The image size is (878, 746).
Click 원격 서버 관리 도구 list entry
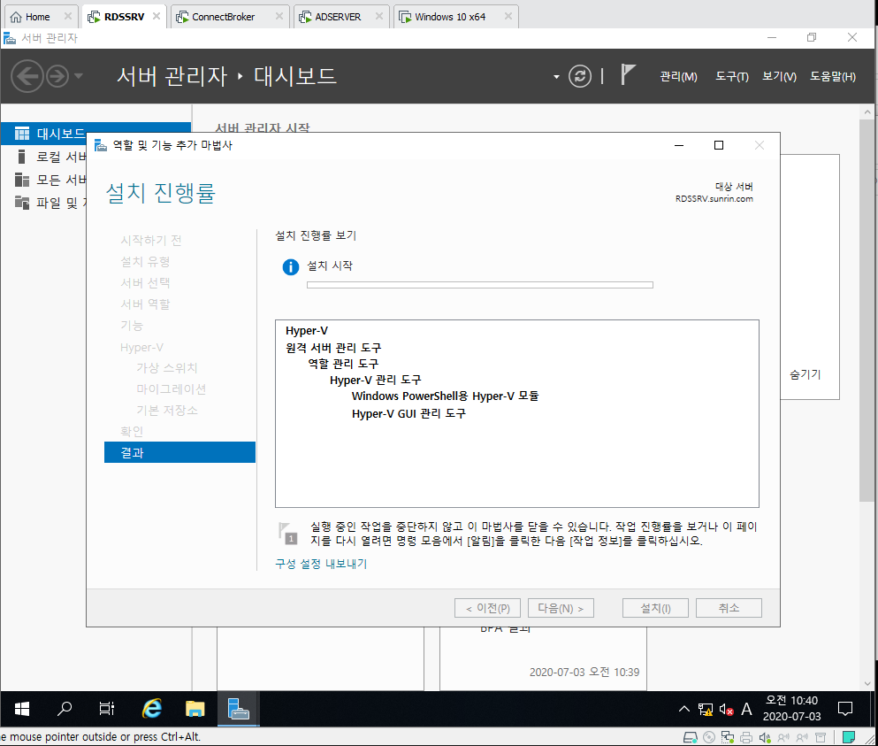pyautogui.click(x=333, y=348)
